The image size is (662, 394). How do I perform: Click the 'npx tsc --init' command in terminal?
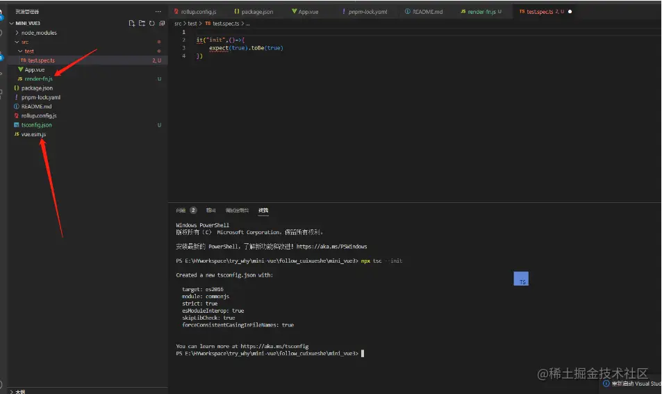[x=381, y=261]
